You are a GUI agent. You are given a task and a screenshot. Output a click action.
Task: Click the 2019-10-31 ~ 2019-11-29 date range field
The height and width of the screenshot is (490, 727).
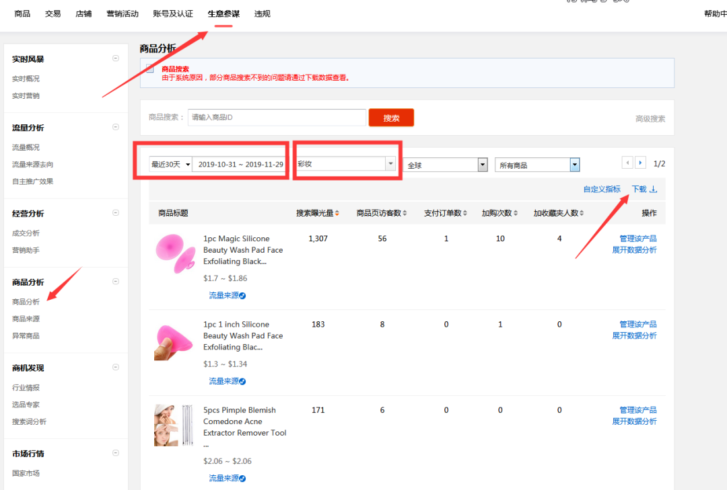pyautogui.click(x=240, y=165)
